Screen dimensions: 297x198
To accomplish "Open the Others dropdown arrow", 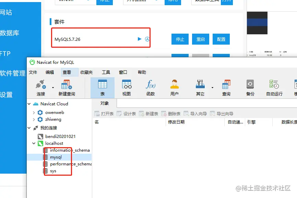I will click(x=212, y=88).
